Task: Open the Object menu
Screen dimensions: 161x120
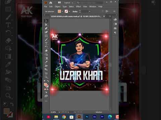Action: click(x=58, y=7)
